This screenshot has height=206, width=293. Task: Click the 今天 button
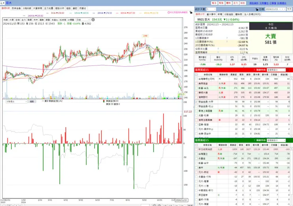(x=289, y=9)
